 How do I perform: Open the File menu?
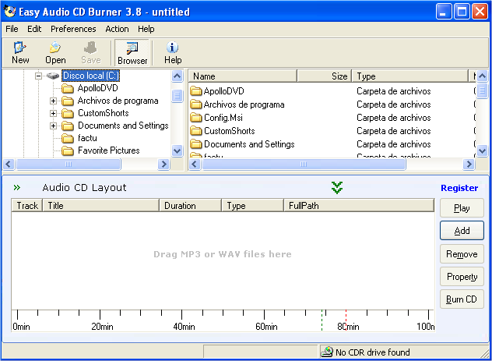12,29
